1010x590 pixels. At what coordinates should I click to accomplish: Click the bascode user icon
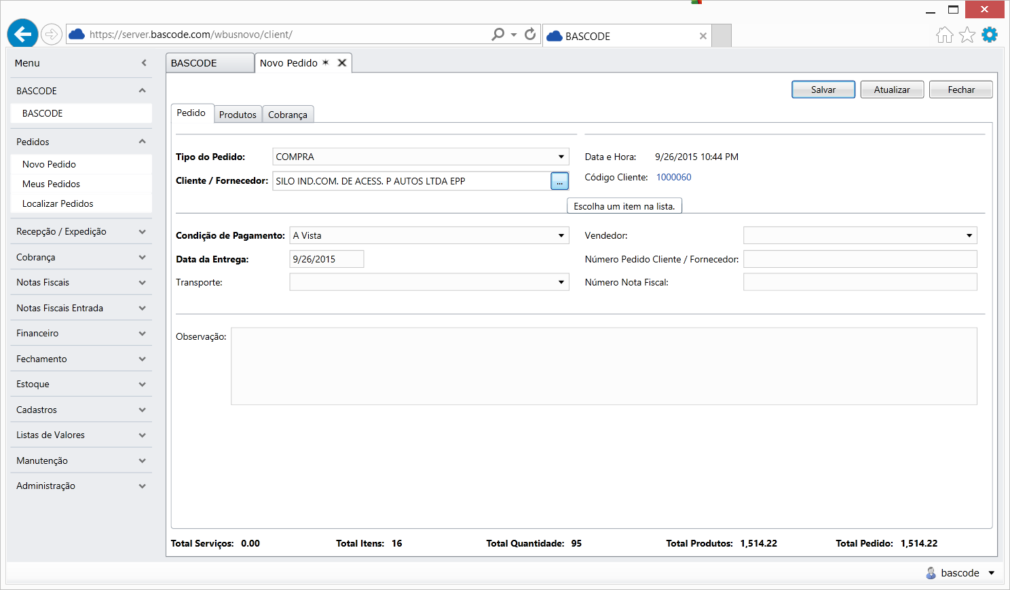click(931, 573)
